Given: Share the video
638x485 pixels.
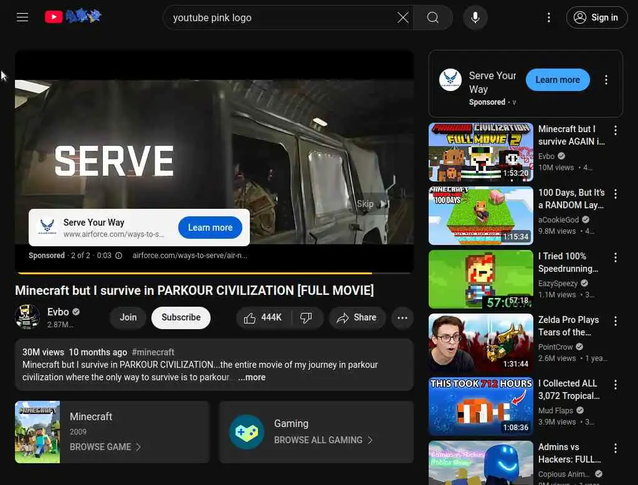Looking at the screenshot, I should click(x=356, y=318).
